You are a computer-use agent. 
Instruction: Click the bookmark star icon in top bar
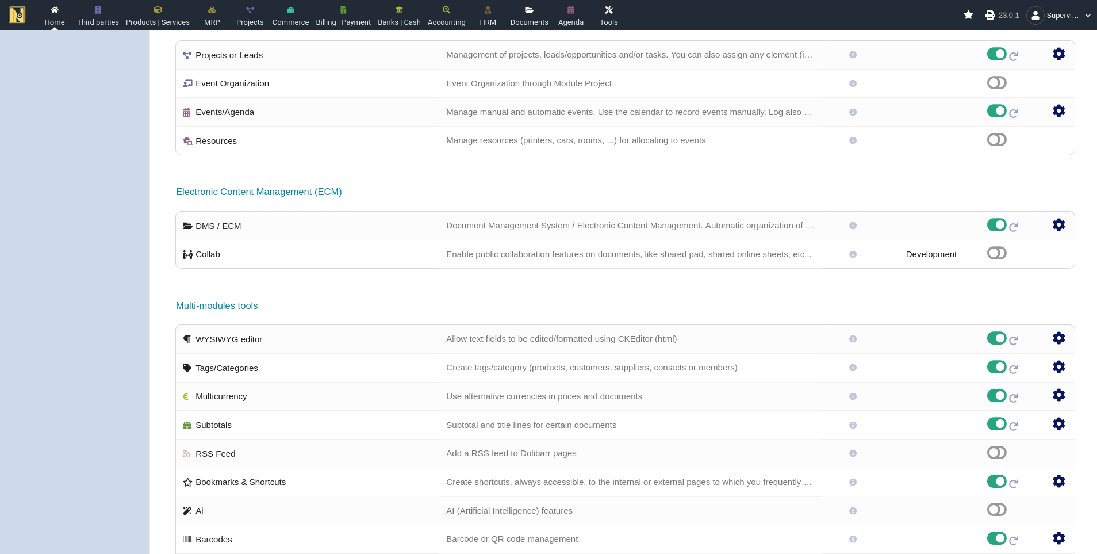(968, 15)
